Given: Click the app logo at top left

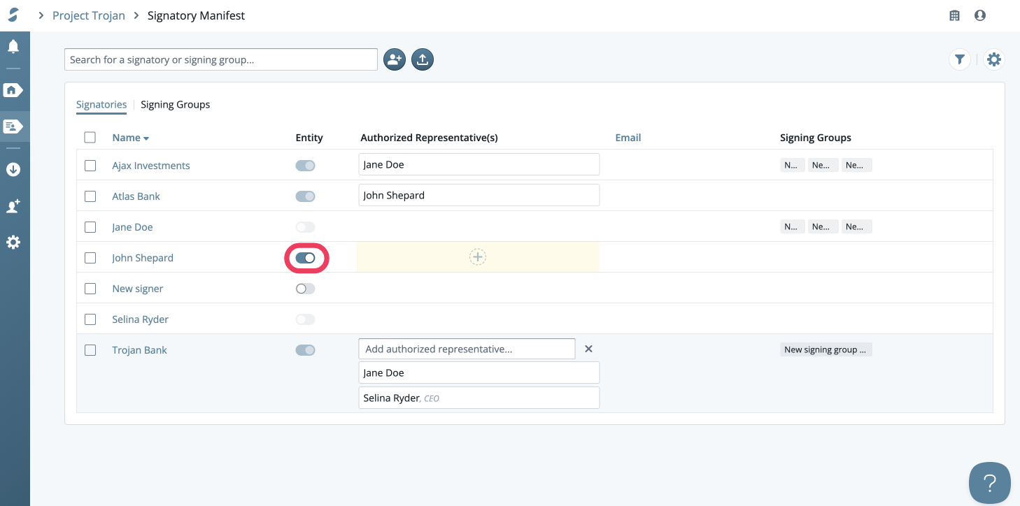Looking at the screenshot, I should point(13,15).
